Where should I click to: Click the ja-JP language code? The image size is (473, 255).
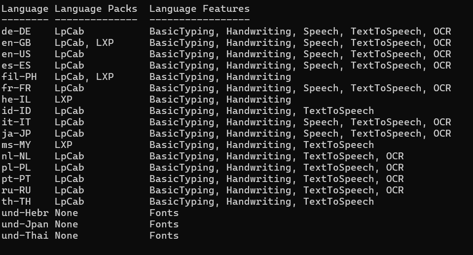pyautogui.click(x=16, y=134)
